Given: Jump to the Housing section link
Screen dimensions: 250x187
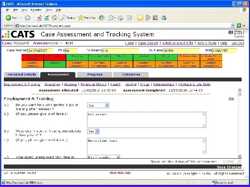Looking at the screenshot, I should 70,84.
